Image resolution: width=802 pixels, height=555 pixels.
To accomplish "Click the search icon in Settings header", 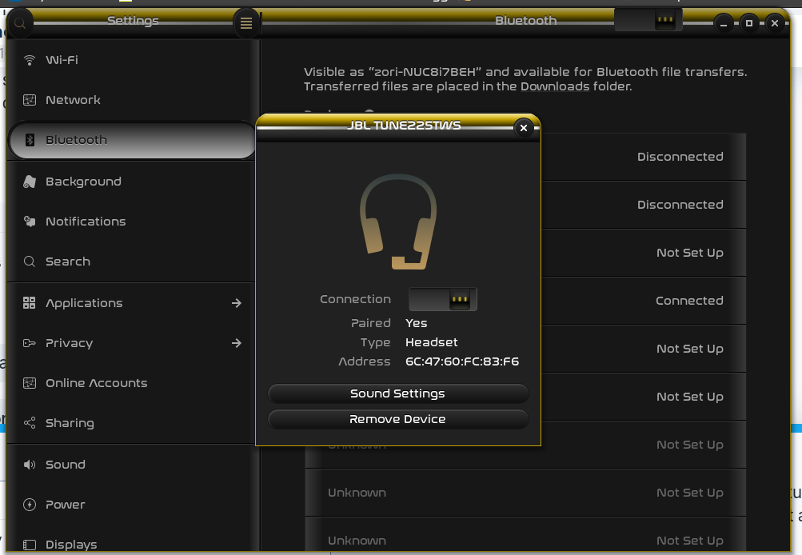I will (20, 23).
